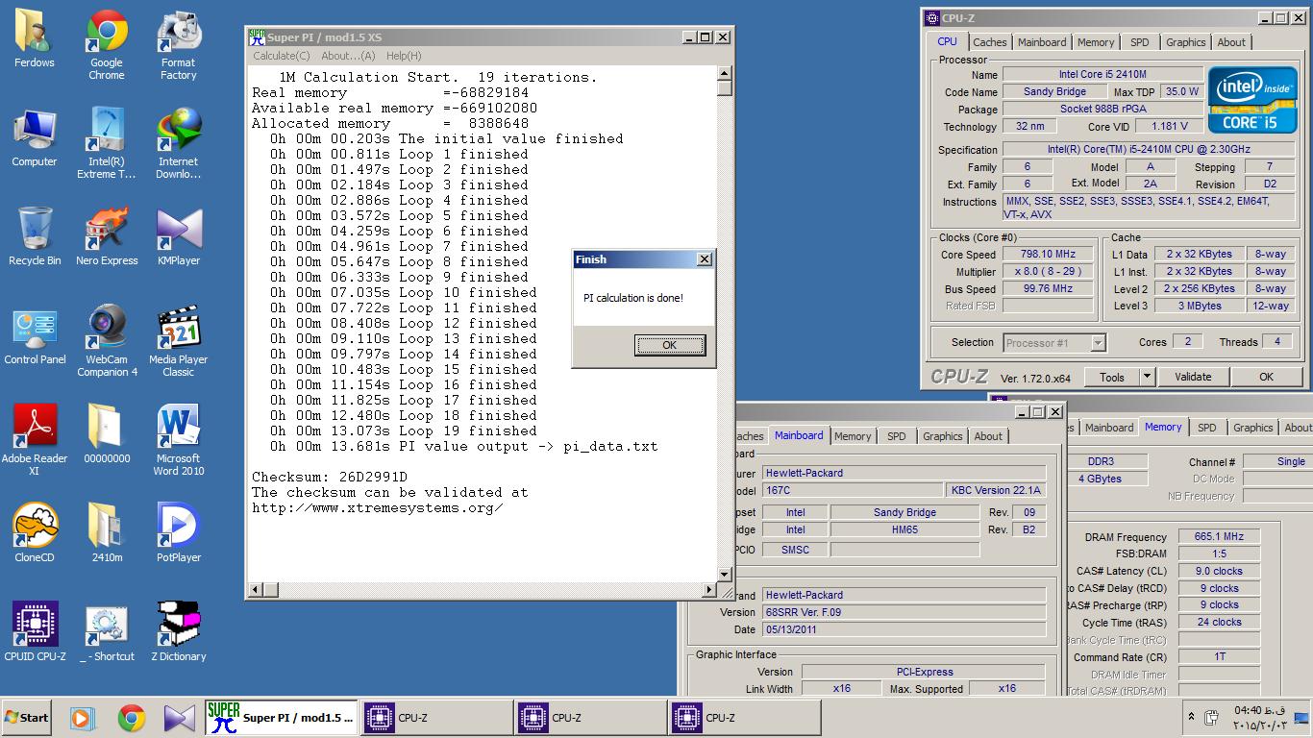Select Memory tab in the Mainboard CPU-Z window
Image resolution: width=1313 pixels, height=738 pixels.
[853, 436]
